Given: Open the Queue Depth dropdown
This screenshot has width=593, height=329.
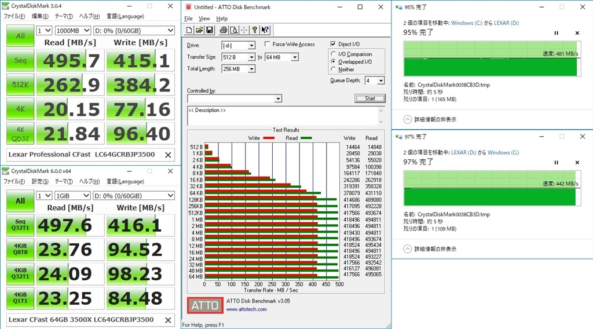Looking at the screenshot, I should [x=381, y=81].
